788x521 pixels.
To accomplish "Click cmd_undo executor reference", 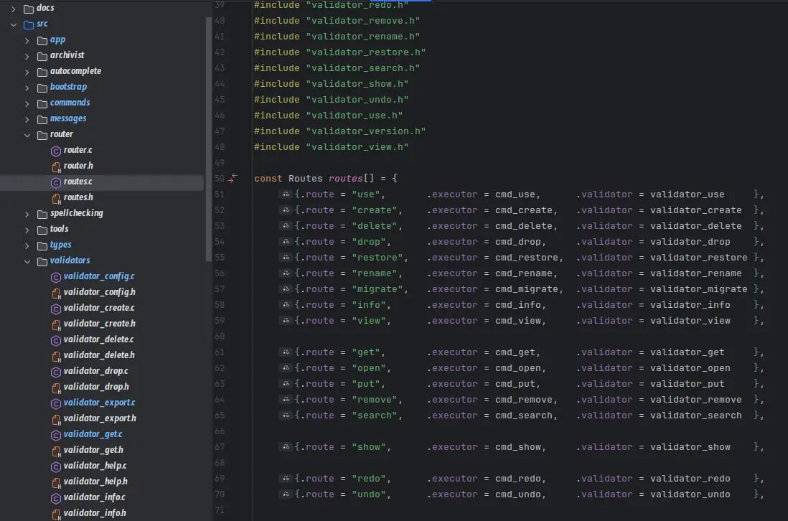I will point(517,494).
